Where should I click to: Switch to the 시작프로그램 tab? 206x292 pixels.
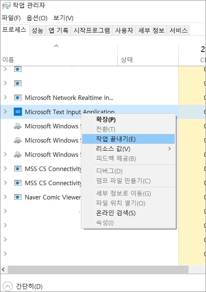pyautogui.click(x=92, y=30)
